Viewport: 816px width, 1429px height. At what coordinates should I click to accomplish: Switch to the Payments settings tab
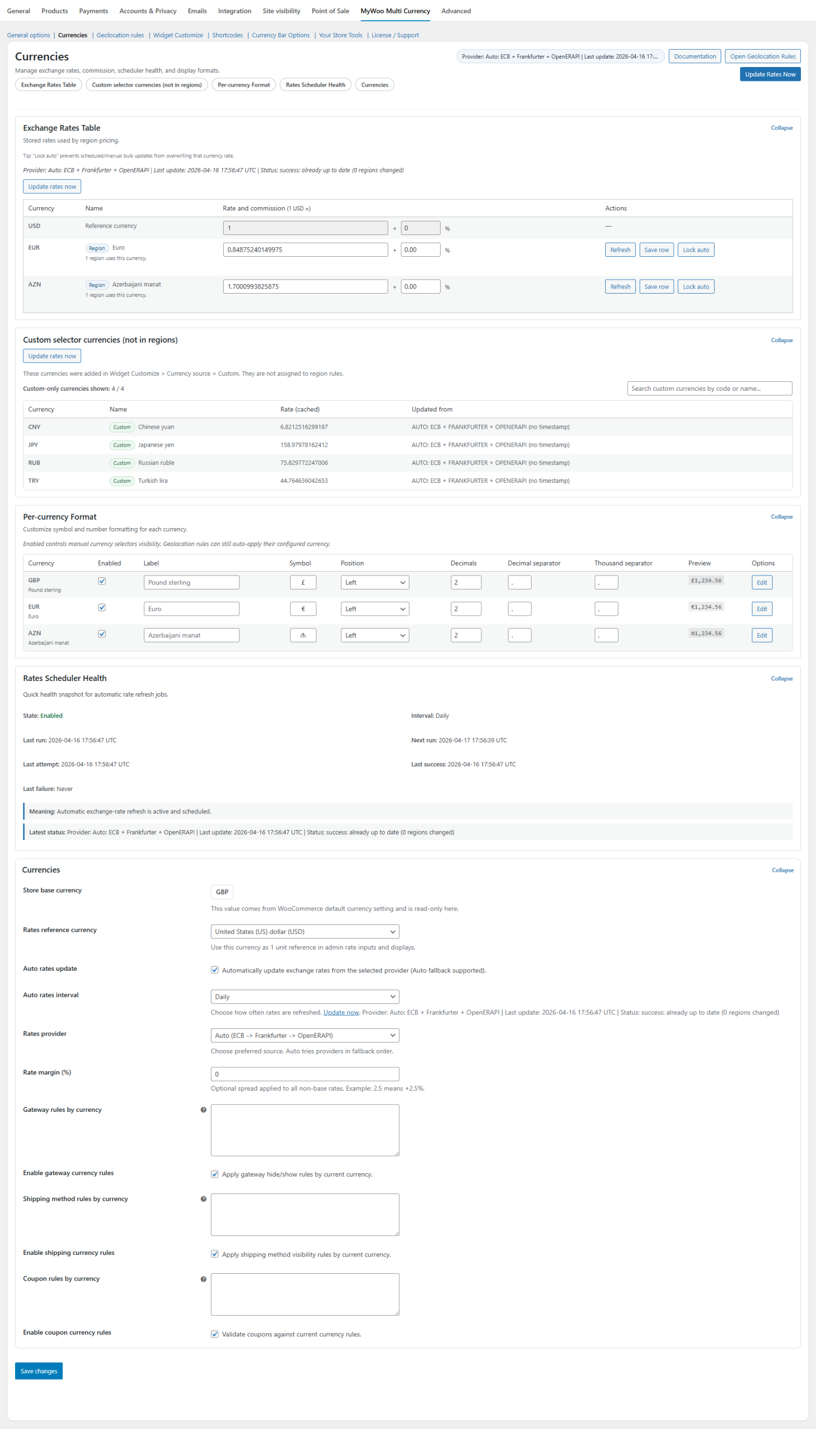pos(94,11)
